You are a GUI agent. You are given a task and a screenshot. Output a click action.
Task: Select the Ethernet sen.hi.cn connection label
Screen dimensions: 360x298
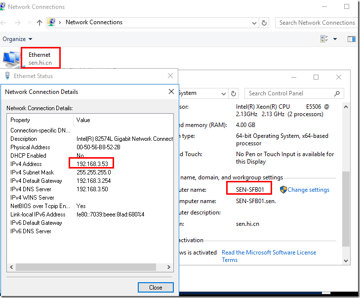[40, 59]
